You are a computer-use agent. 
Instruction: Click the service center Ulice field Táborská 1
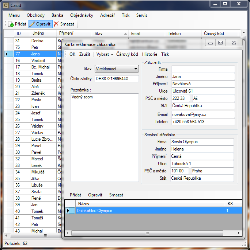pos(202,164)
